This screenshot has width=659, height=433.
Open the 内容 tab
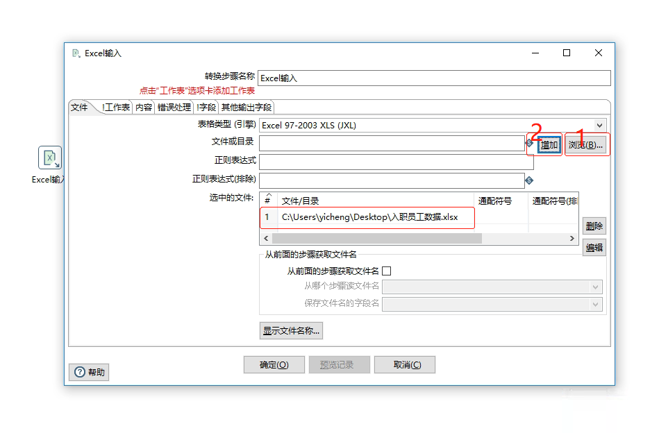tap(142, 107)
